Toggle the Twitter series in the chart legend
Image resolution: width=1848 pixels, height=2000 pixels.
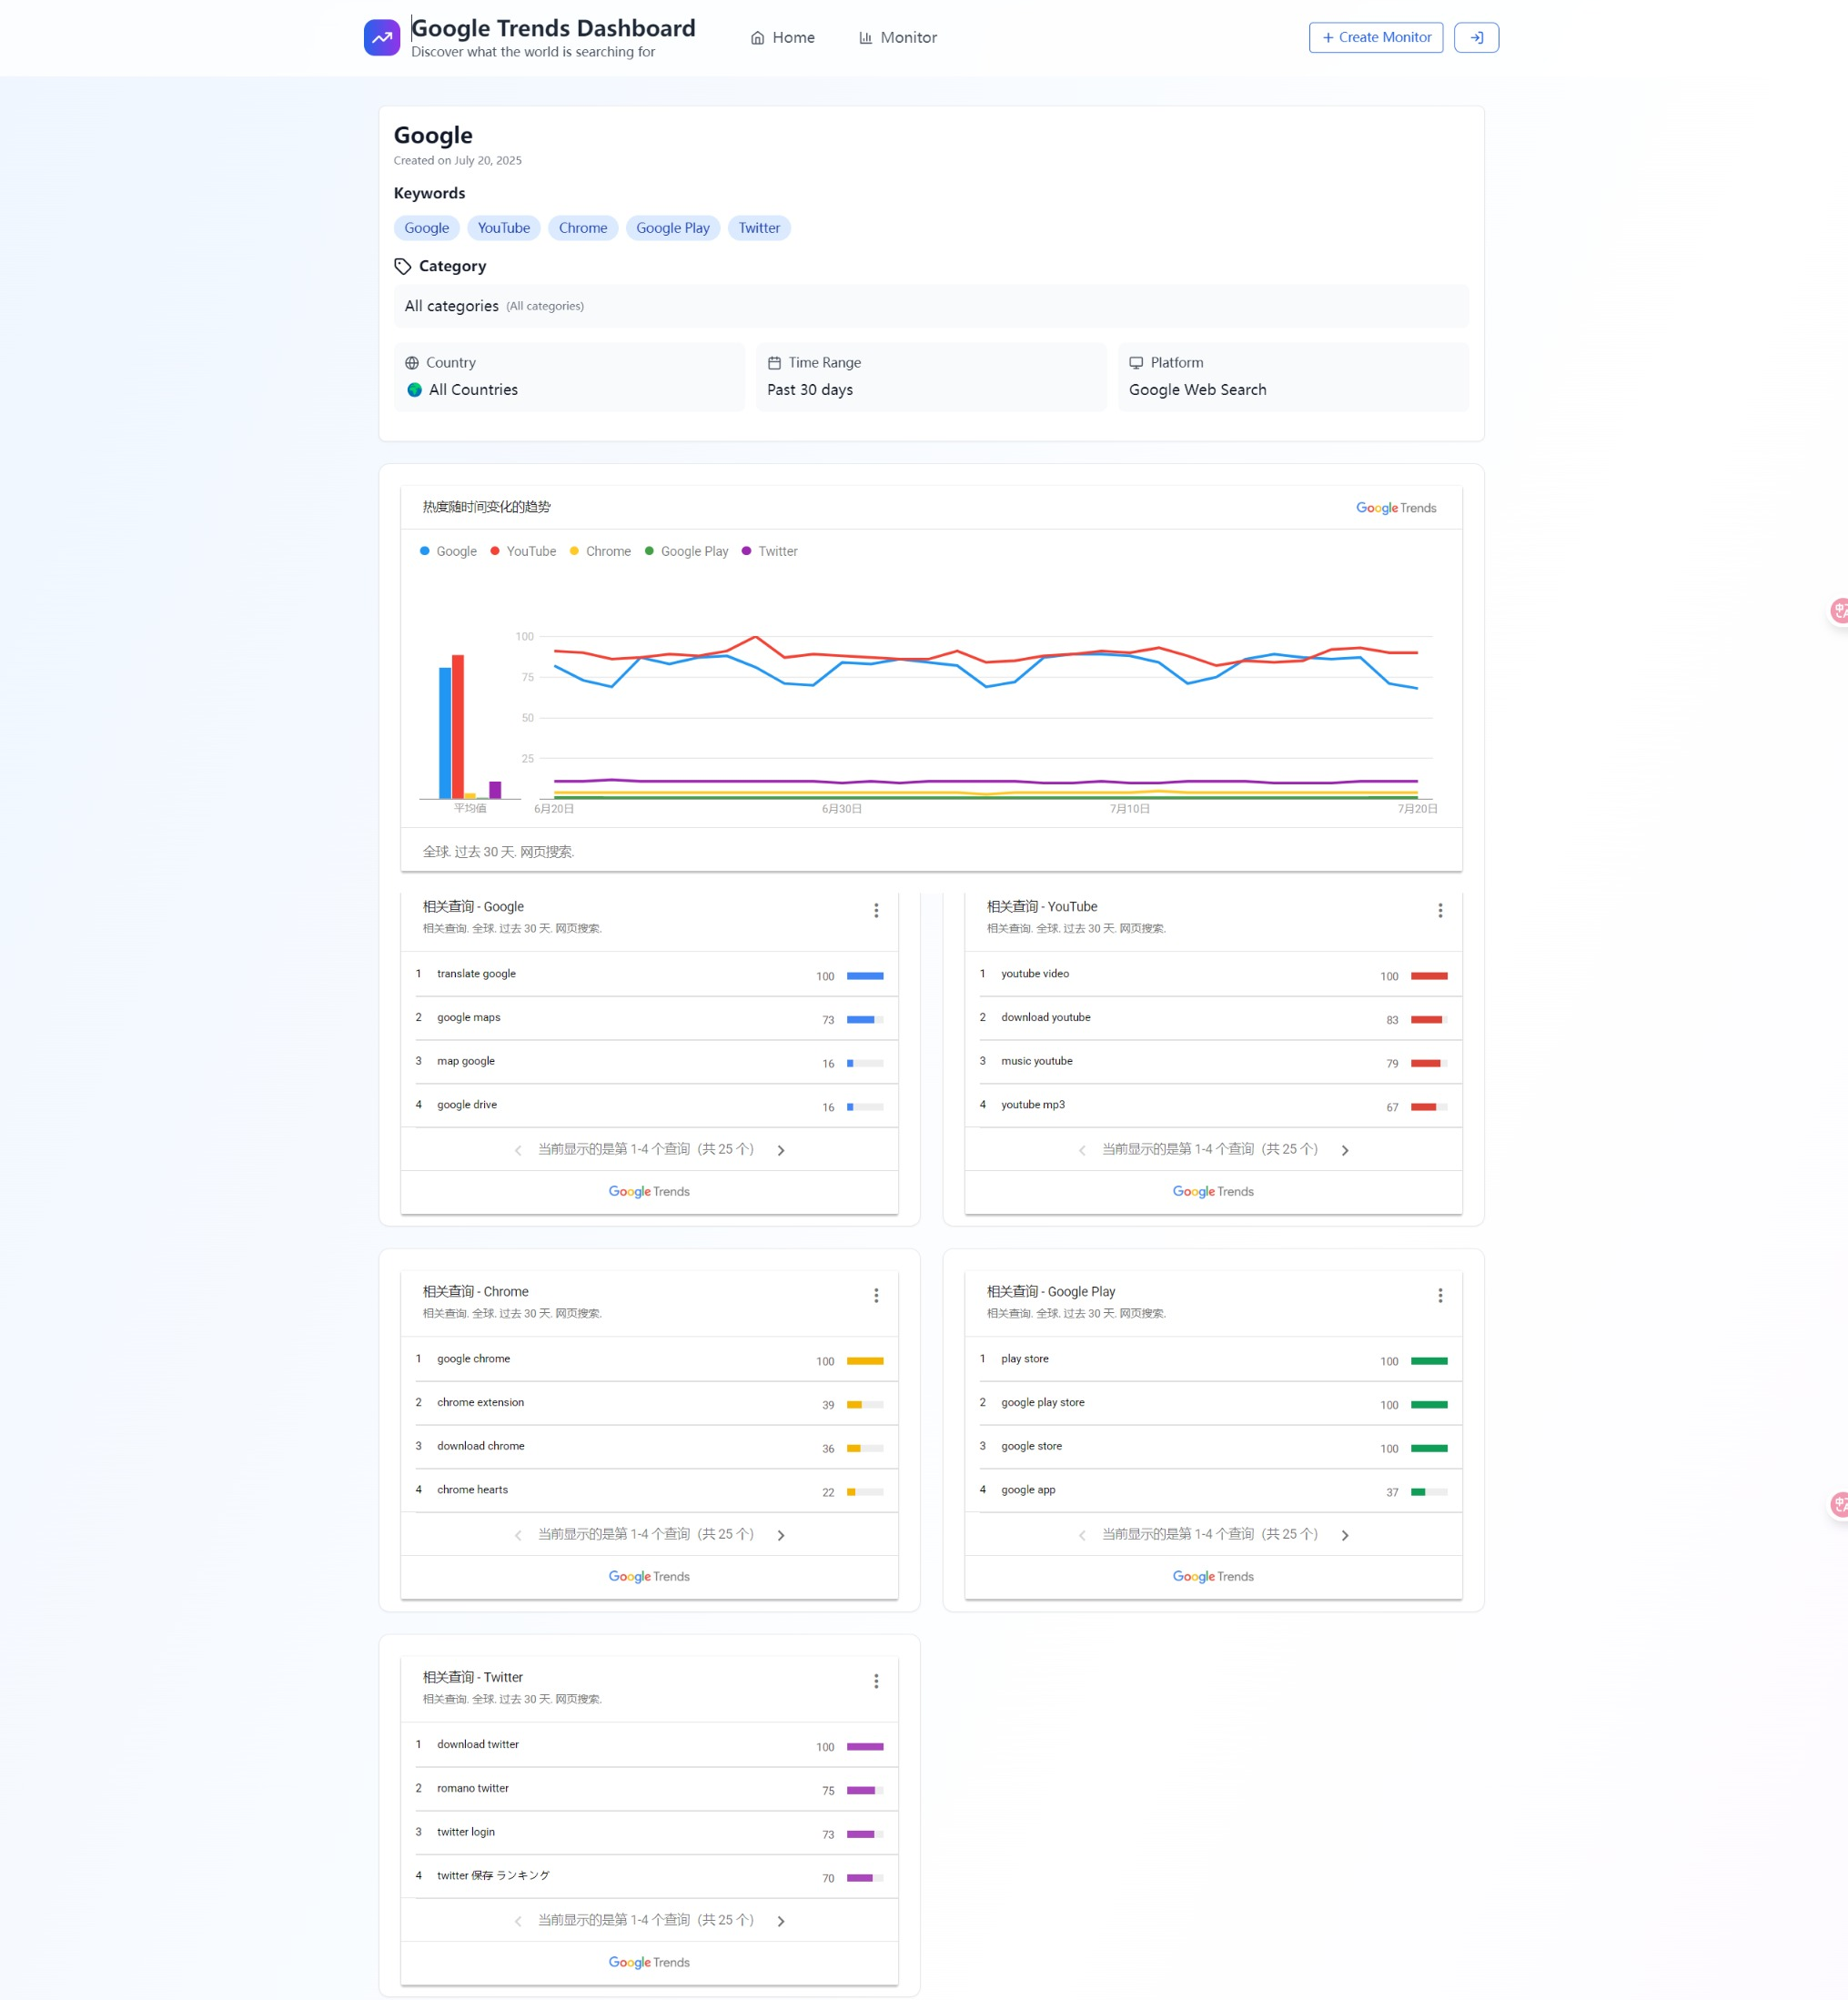(x=769, y=551)
